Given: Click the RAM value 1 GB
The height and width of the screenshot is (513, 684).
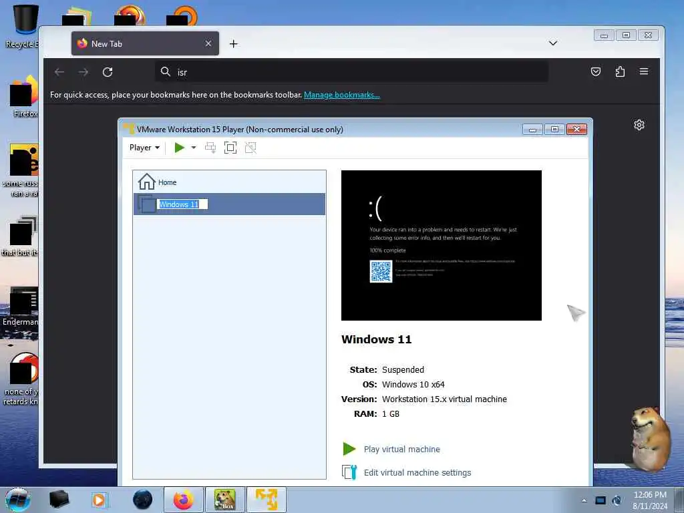Looking at the screenshot, I should click(390, 414).
